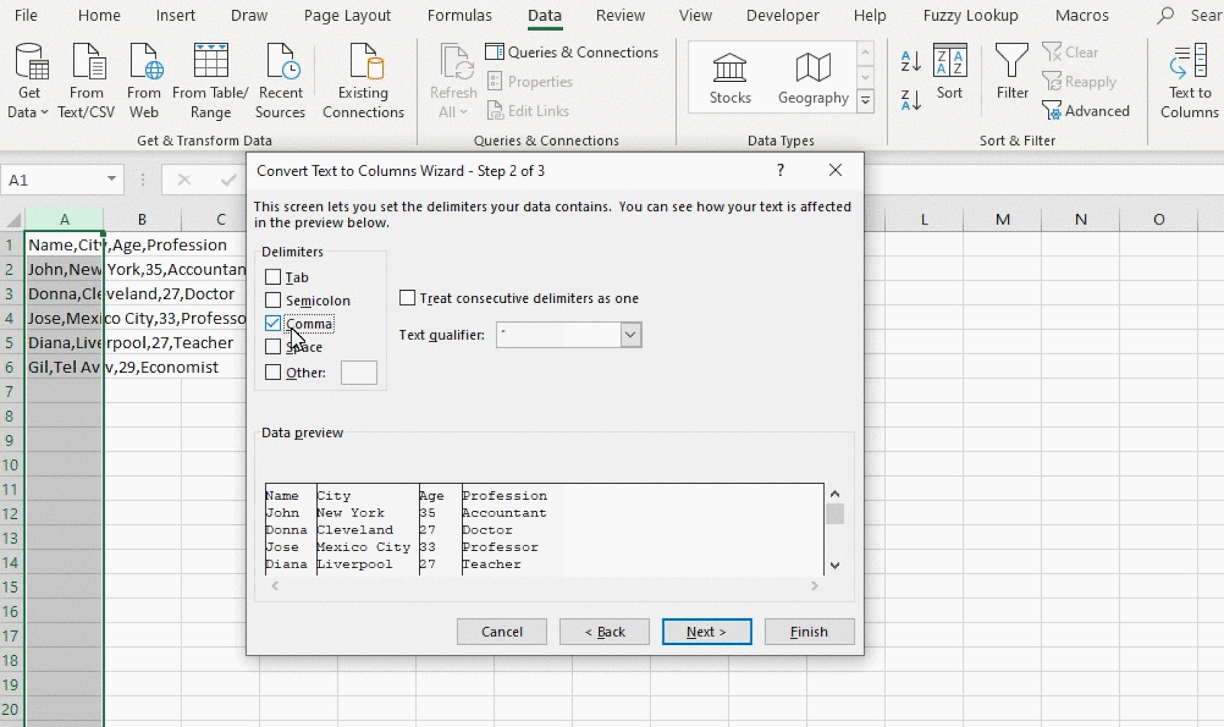This screenshot has height=727, width=1224.
Task: Switch to the Review tab
Action: click(x=620, y=15)
